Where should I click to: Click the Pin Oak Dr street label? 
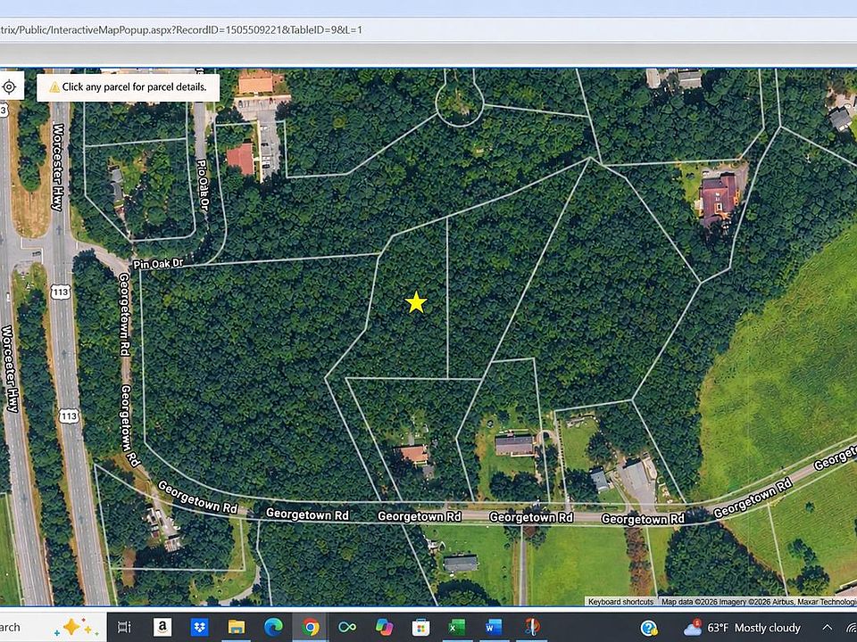[159, 264]
